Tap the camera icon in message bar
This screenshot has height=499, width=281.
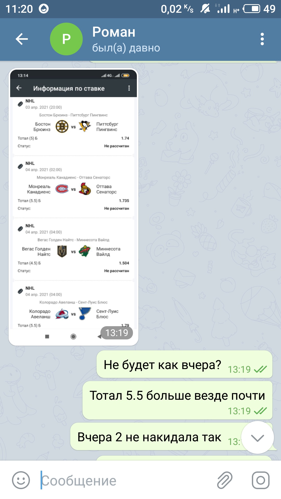260,480
